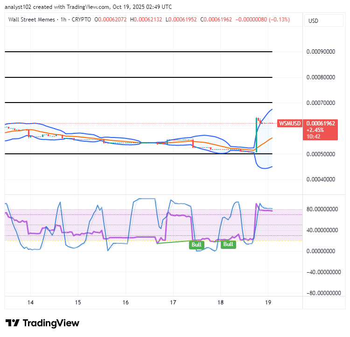Click the close value C0.00061962

point(216,20)
